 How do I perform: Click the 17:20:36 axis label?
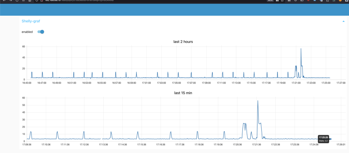click(x=237, y=145)
